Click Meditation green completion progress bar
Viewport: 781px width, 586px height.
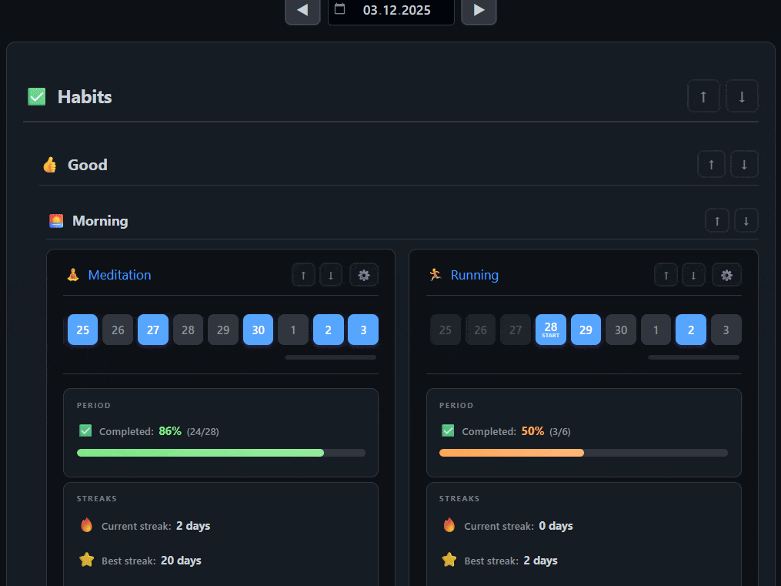(221, 453)
